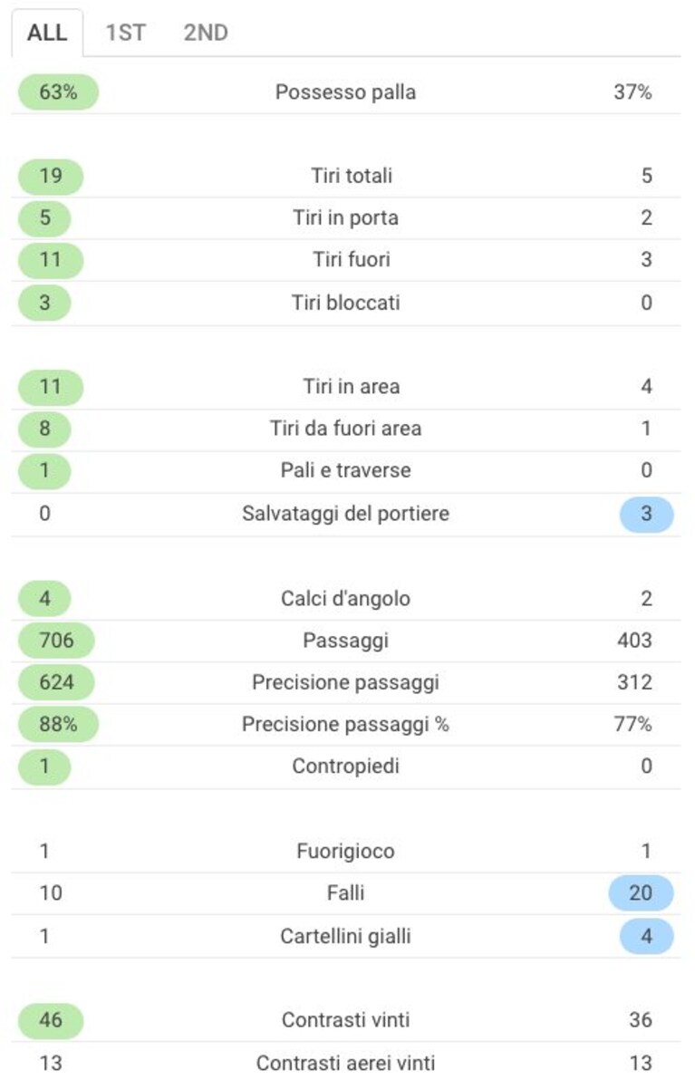Select the Calci d'angolo label
695x1080 pixels.
tap(345, 599)
